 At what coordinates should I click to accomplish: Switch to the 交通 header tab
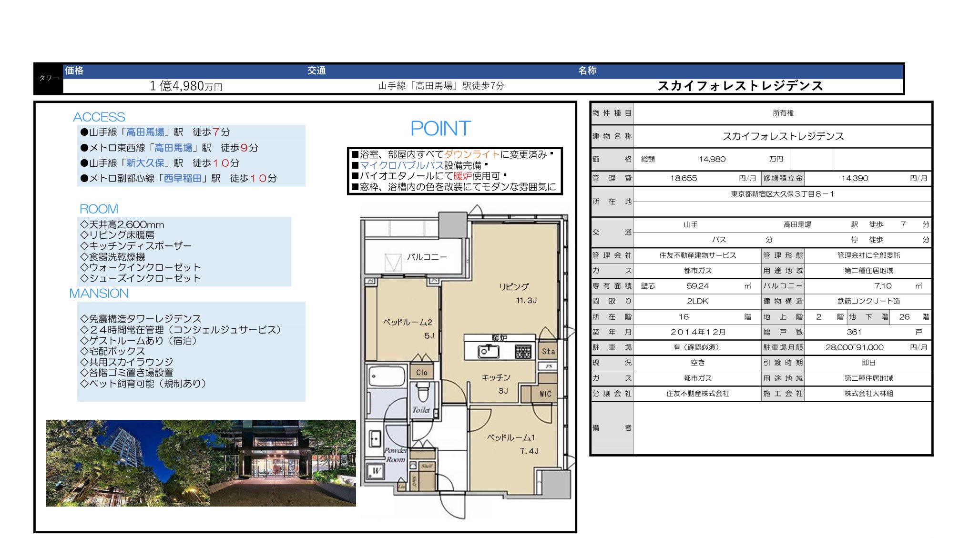tap(316, 71)
